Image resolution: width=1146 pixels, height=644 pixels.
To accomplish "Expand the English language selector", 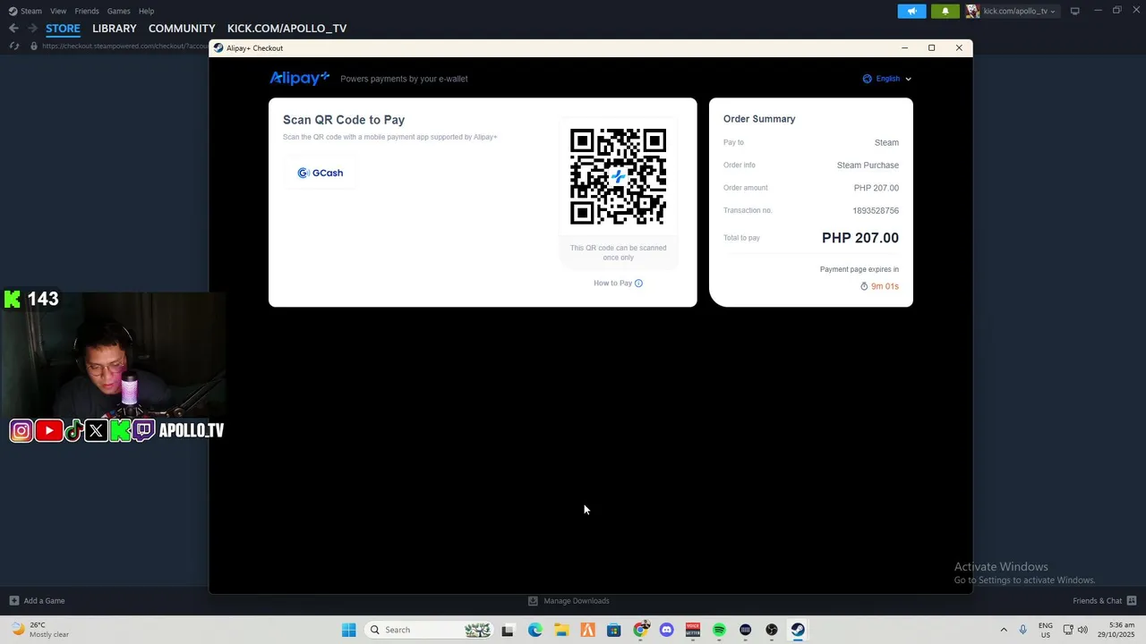I will (887, 79).
